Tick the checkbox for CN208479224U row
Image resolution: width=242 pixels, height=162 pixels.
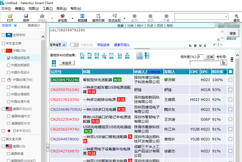[x=231, y=80]
